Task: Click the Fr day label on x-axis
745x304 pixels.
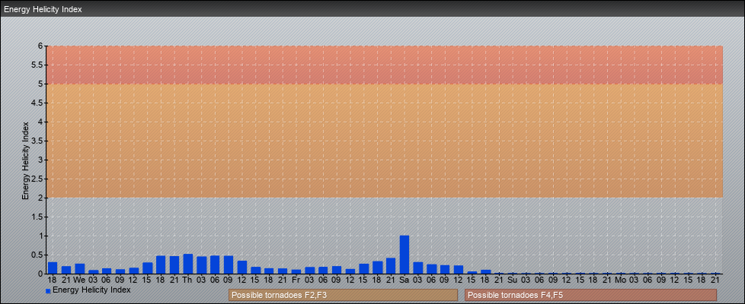Action: coord(296,280)
